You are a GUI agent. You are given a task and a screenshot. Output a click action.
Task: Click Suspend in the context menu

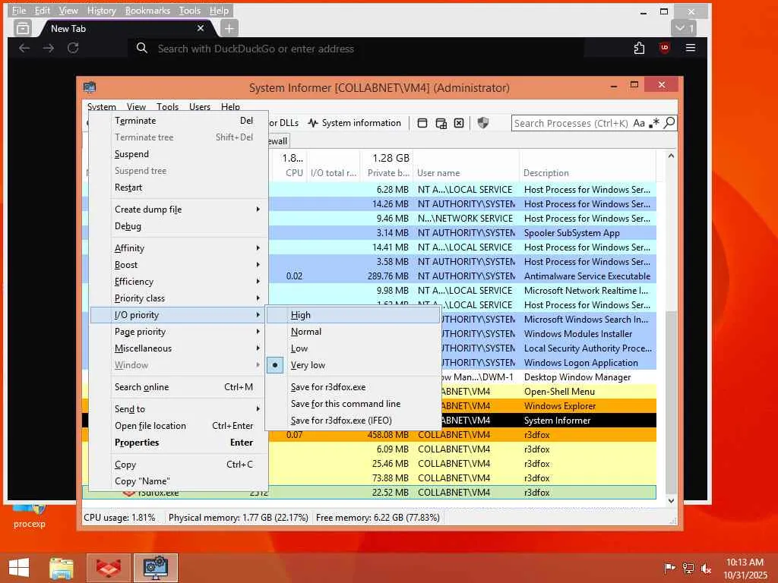179,154
